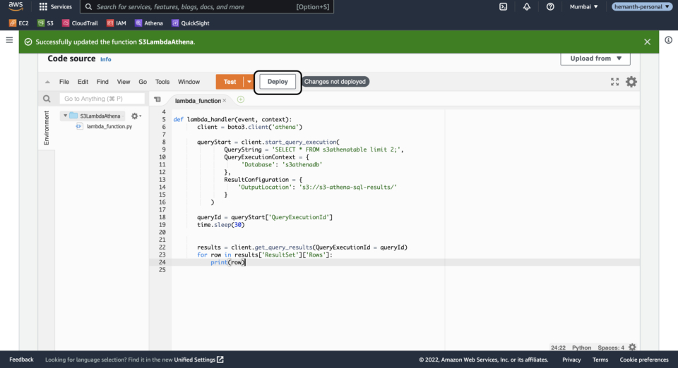The width and height of the screenshot is (678, 368).
Task: Open the hemanth-personal account menu
Action: pyautogui.click(x=642, y=6)
